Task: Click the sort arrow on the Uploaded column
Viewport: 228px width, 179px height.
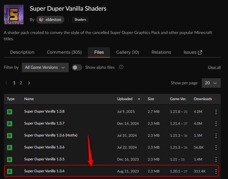Action: point(139,99)
